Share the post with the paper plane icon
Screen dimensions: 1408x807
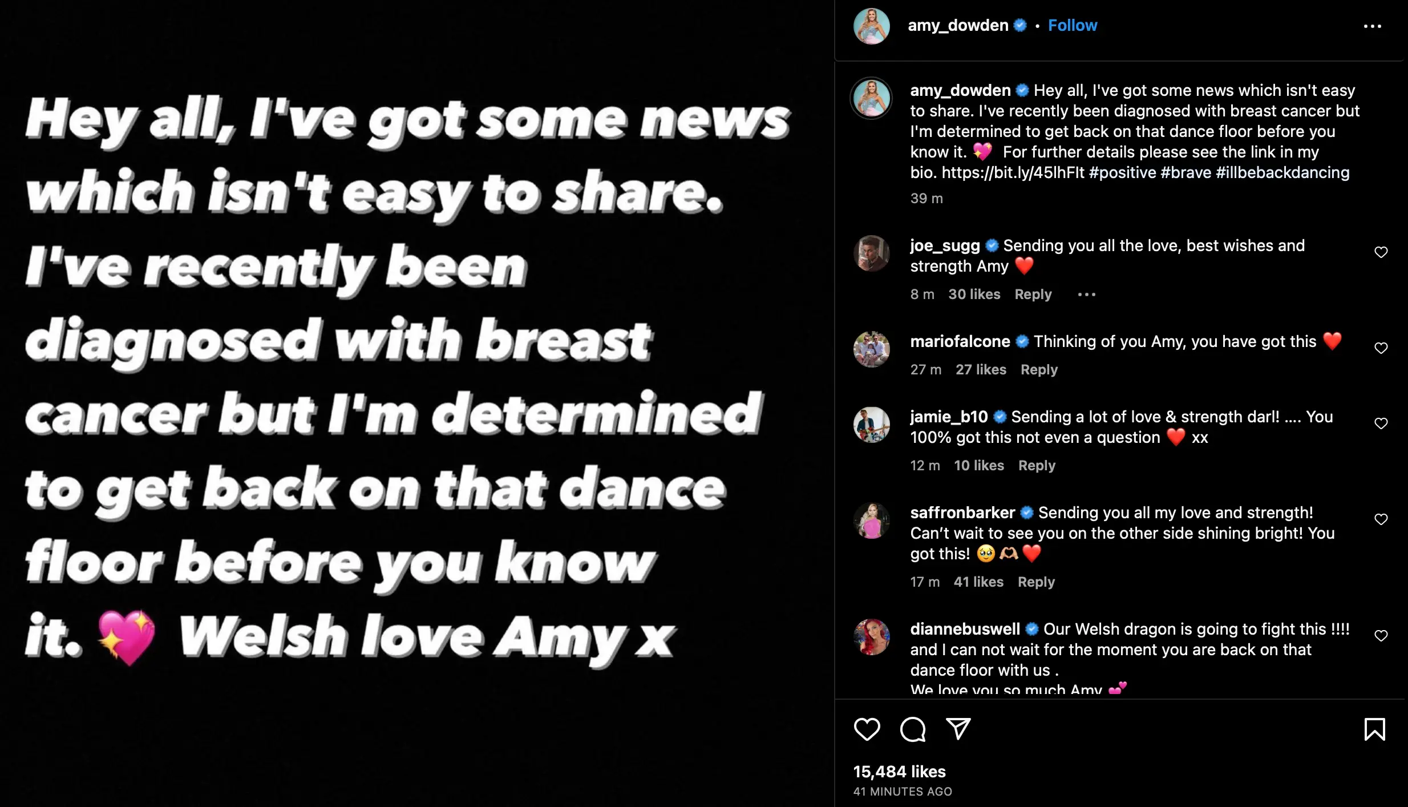point(959,729)
